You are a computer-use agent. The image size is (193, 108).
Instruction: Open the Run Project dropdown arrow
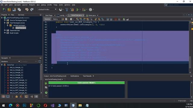pyautogui.click(x=80, y=10)
